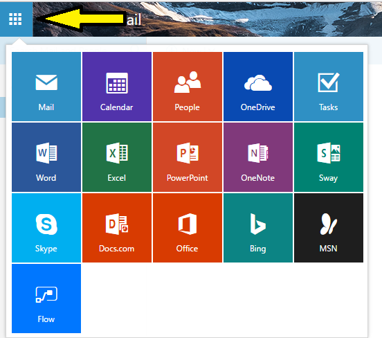Open the People contacts tile
Image resolution: width=382 pixels, height=338 pixels.
[x=188, y=87]
